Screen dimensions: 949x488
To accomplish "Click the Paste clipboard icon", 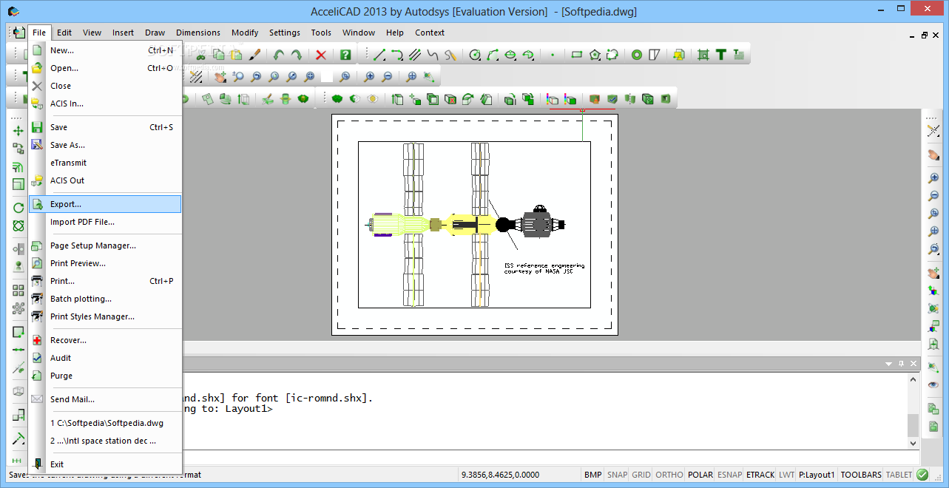I will [236, 55].
